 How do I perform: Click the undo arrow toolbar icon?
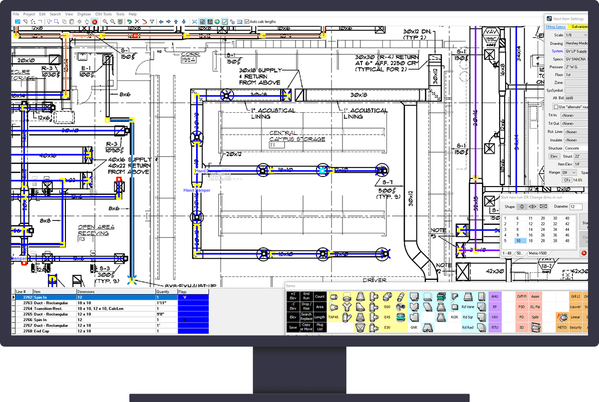pos(130,22)
